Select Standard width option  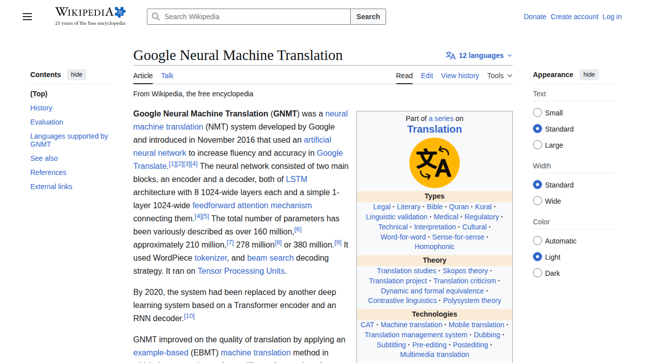(x=537, y=185)
